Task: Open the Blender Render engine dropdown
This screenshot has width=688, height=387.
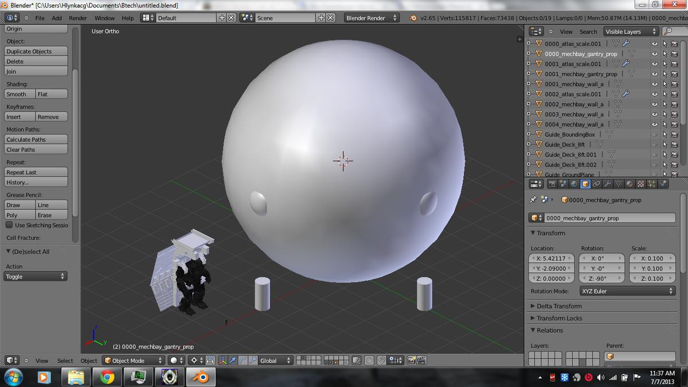Action: tap(372, 18)
